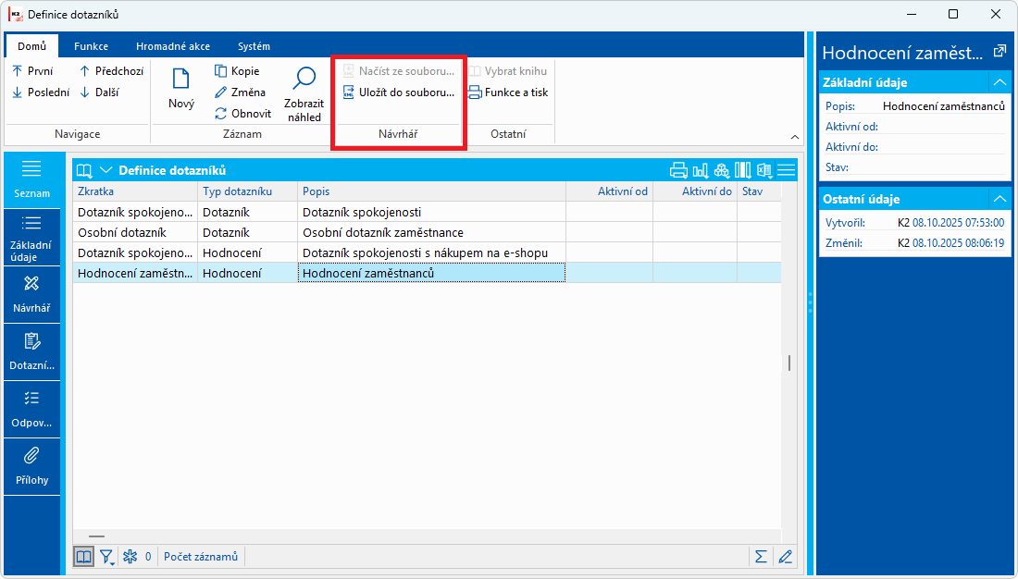Select row Dotazník spokojenosti s nákupem na e-shopu
This screenshot has height=579, width=1018.
point(428,253)
